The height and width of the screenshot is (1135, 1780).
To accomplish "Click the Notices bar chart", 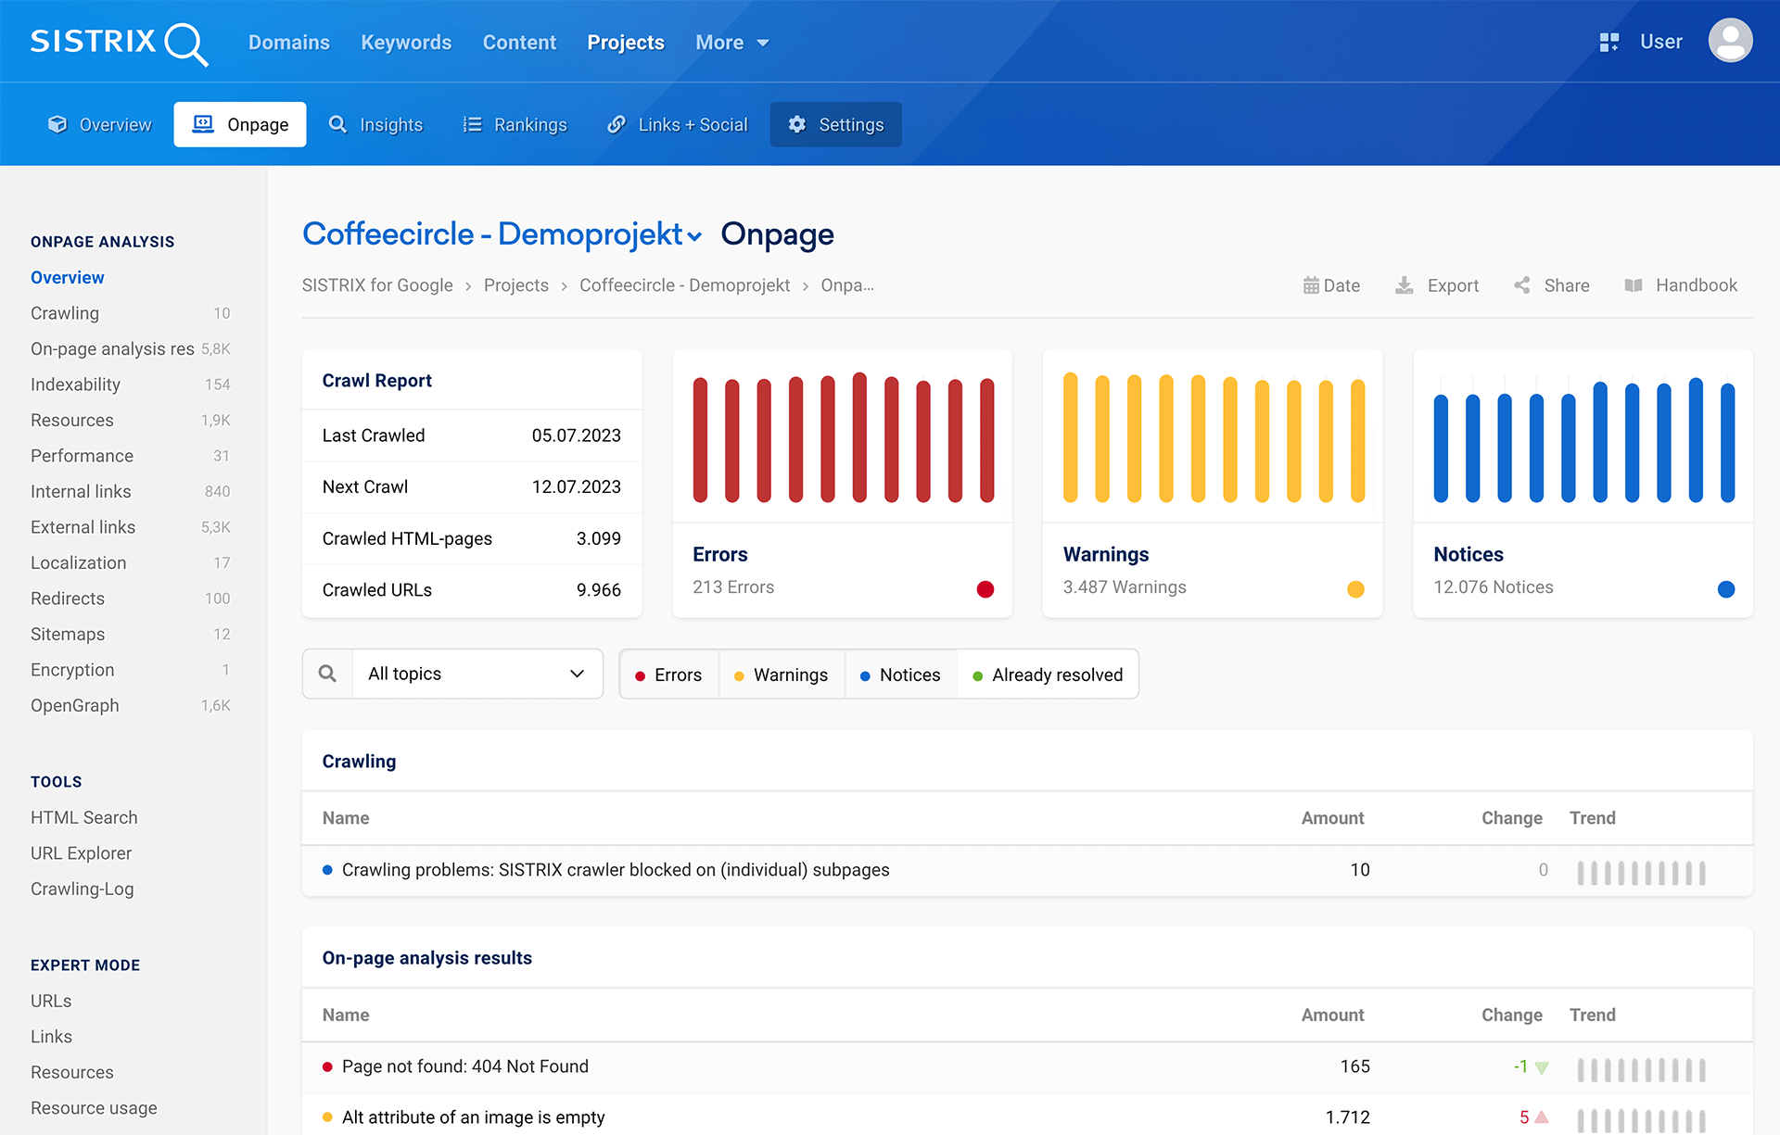I will click(x=1583, y=439).
